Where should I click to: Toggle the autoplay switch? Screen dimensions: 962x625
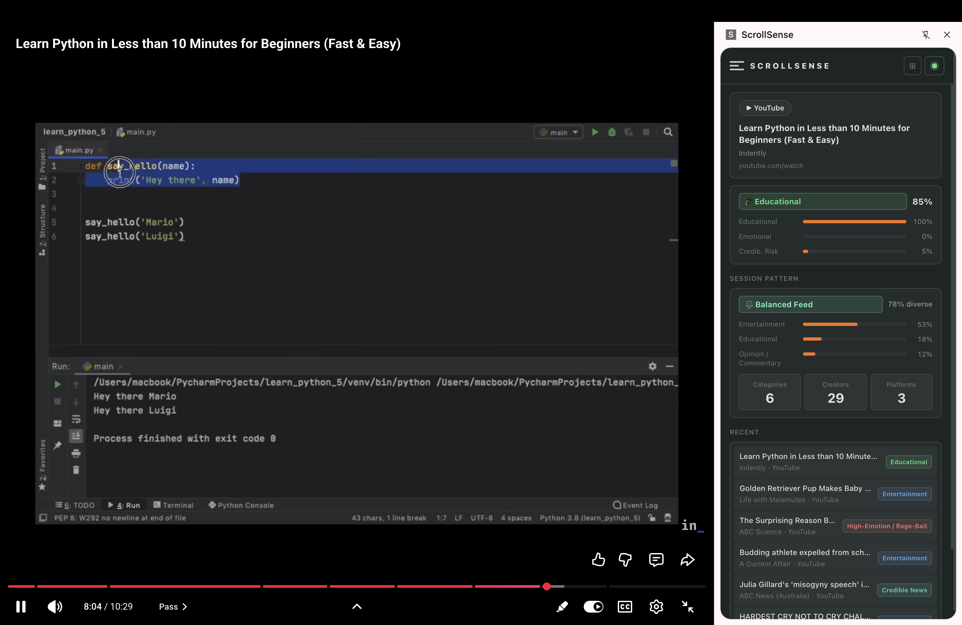tap(593, 606)
